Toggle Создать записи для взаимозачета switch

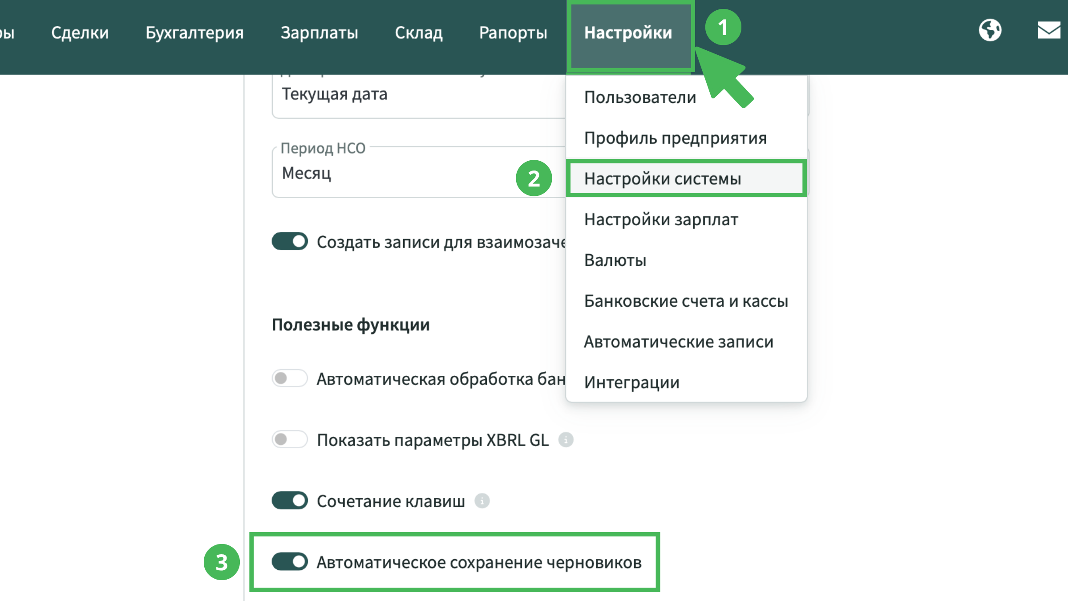[290, 242]
